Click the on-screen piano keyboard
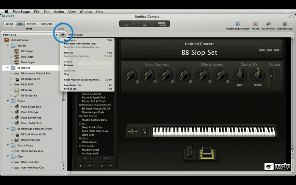 [x=214, y=131]
